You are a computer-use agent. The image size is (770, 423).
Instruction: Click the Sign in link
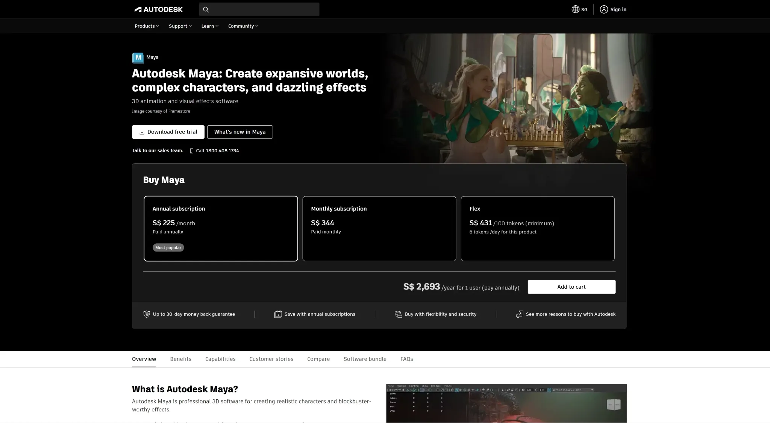click(x=618, y=9)
